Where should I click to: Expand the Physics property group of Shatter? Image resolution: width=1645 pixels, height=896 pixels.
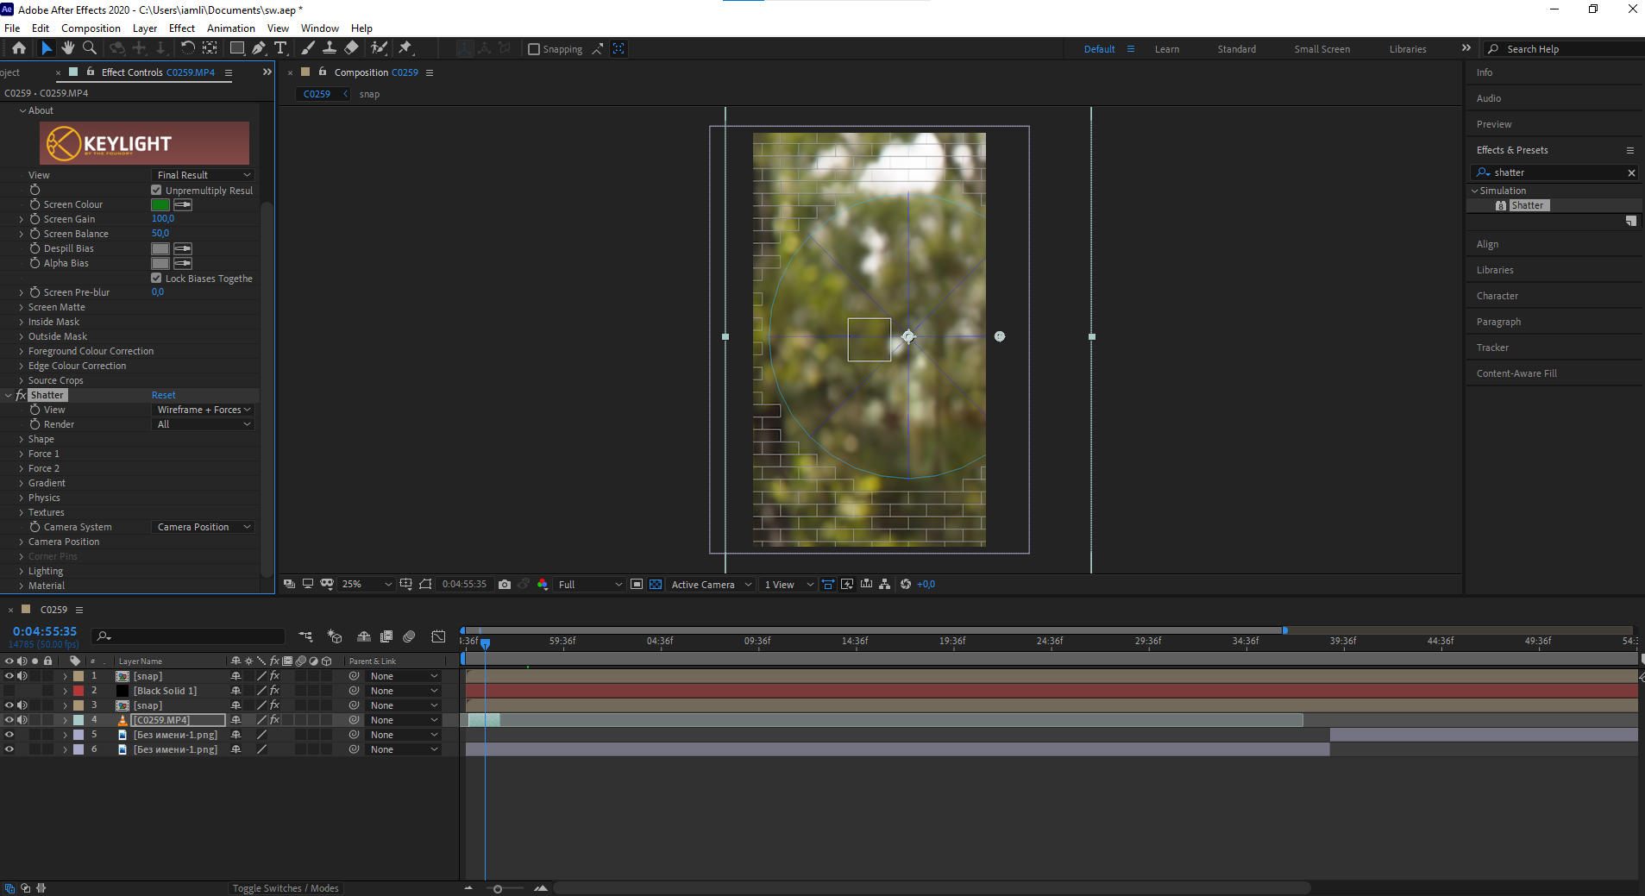21,497
